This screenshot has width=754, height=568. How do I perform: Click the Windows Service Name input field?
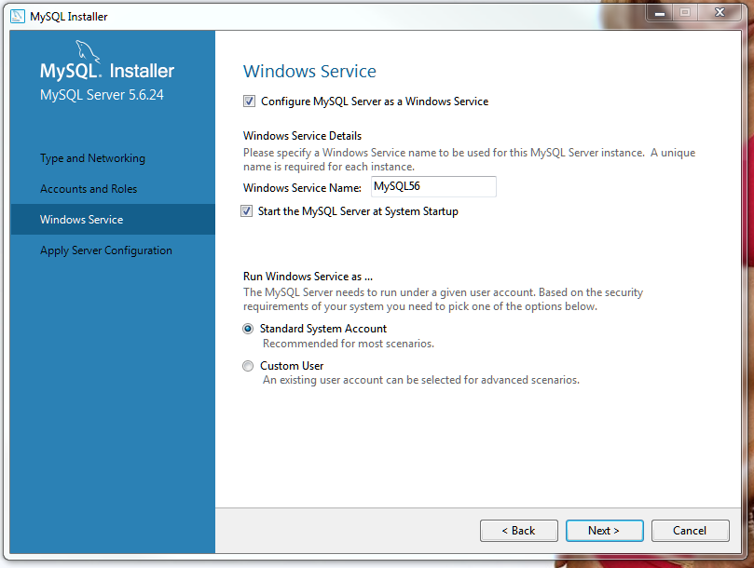point(433,186)
